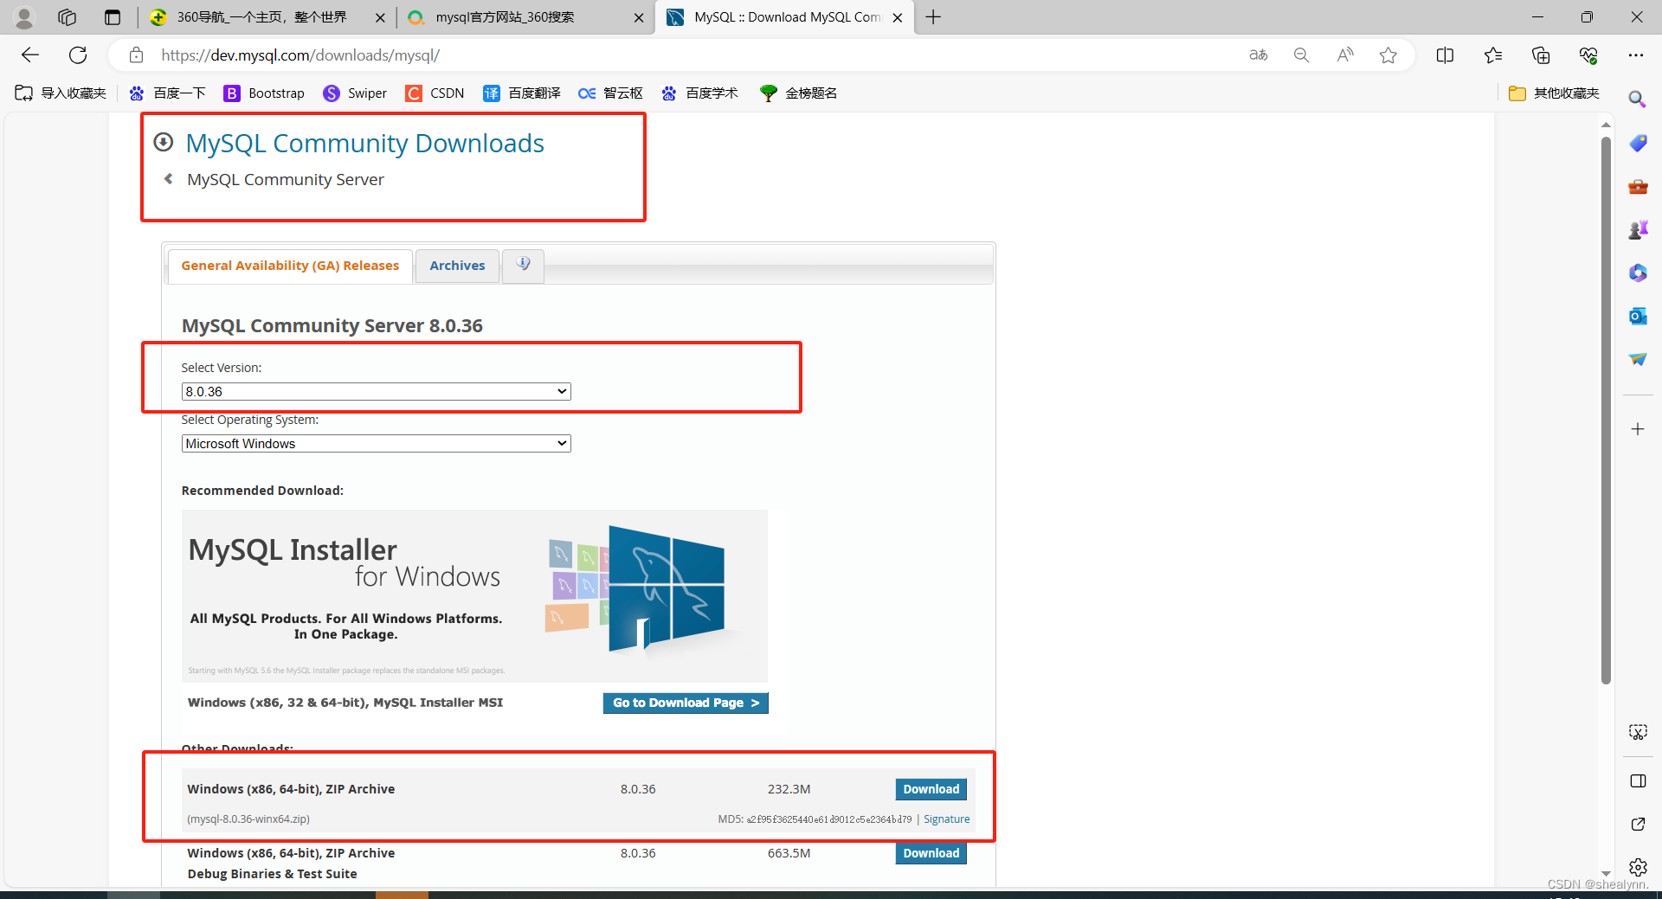Click the zoom magnifier icon in the address bar
Screen dimensions: 1662x899
click(1301, 55)
